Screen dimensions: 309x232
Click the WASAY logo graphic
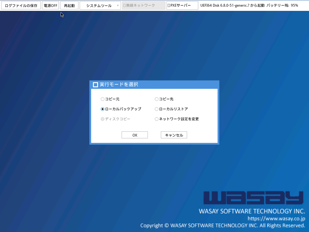253,198
